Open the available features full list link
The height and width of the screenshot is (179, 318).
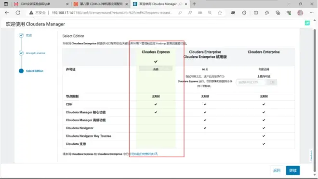(x=143, y=154)
